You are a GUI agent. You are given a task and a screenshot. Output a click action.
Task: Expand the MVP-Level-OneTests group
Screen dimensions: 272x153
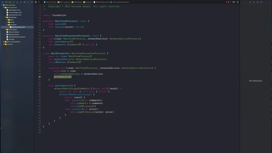tap(4, 42)
